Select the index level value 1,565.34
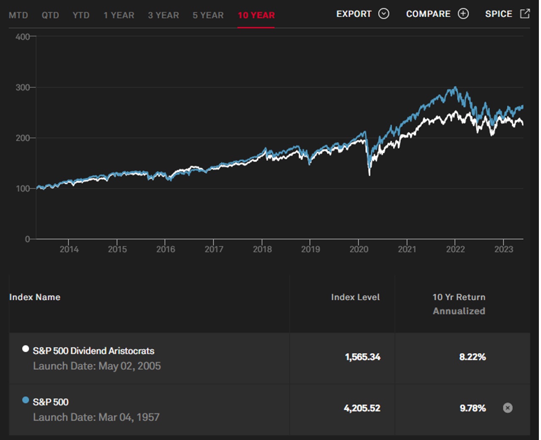Viewport: 541px width, 440px height. point(363,357)
